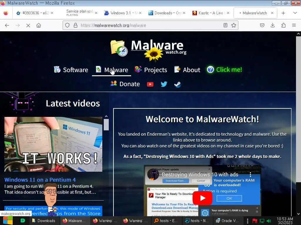The image size is (301, 225).
Task: Click the page scrollbar up arrow
Action: click(x=298, y=34)
